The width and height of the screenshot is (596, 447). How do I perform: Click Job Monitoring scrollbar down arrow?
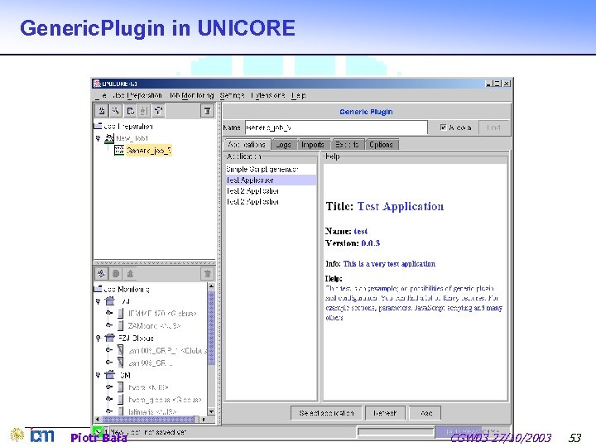[211, 411]
